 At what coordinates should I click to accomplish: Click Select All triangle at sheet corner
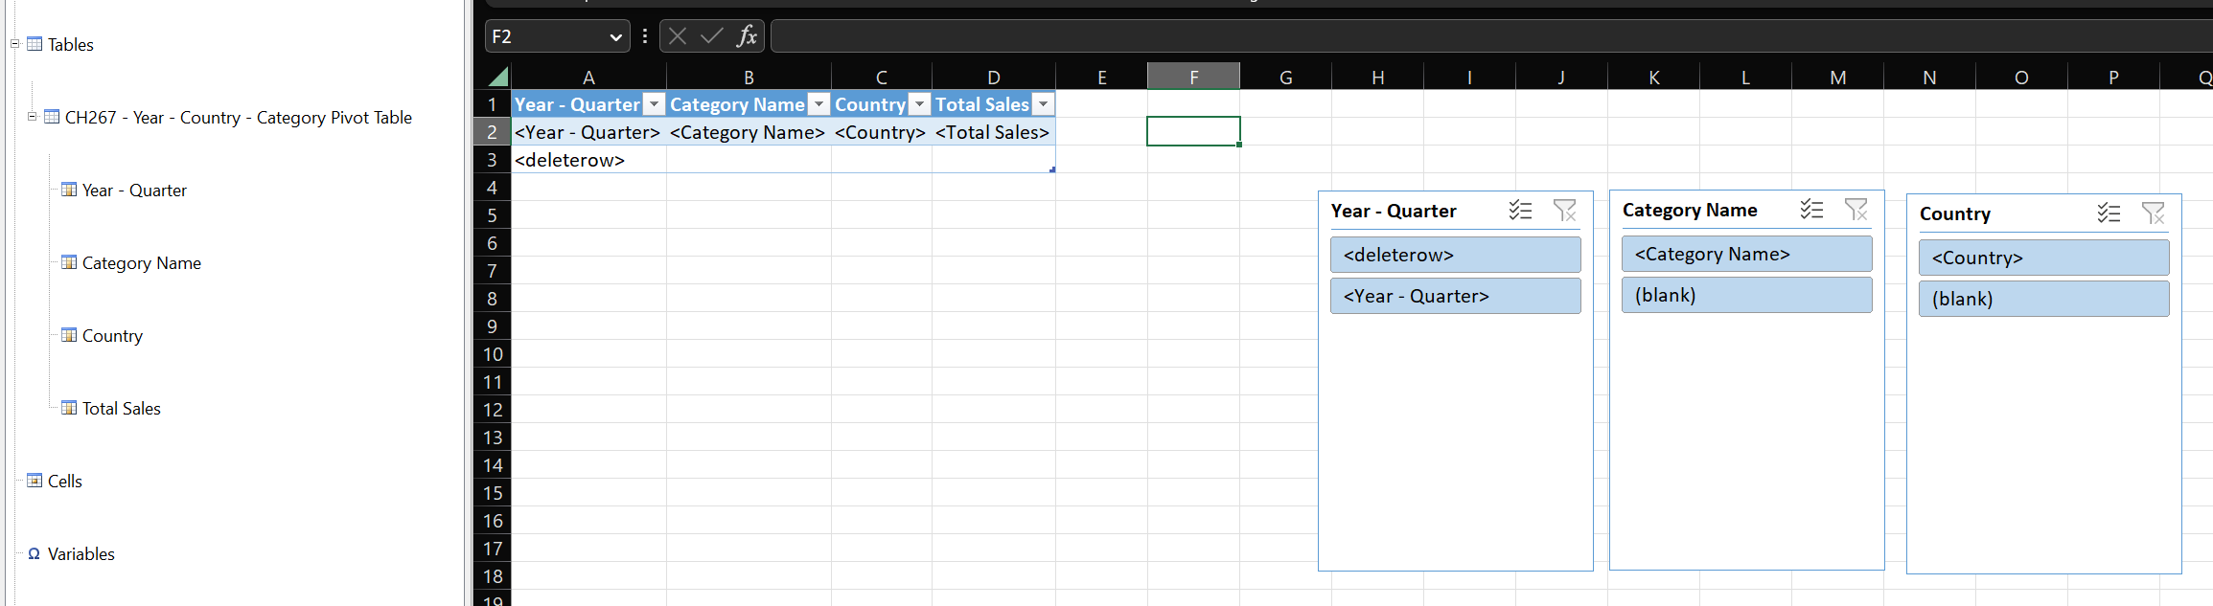point(497,78)
